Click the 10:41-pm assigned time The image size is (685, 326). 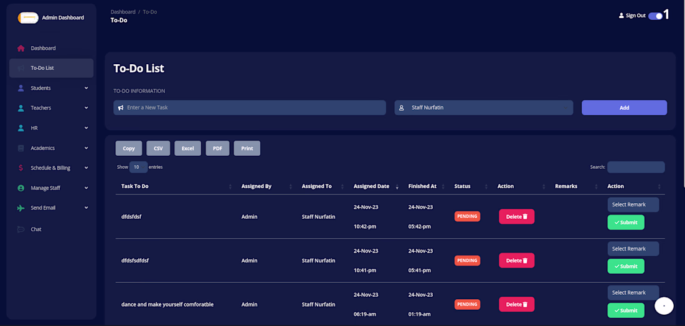pos(365,271)
